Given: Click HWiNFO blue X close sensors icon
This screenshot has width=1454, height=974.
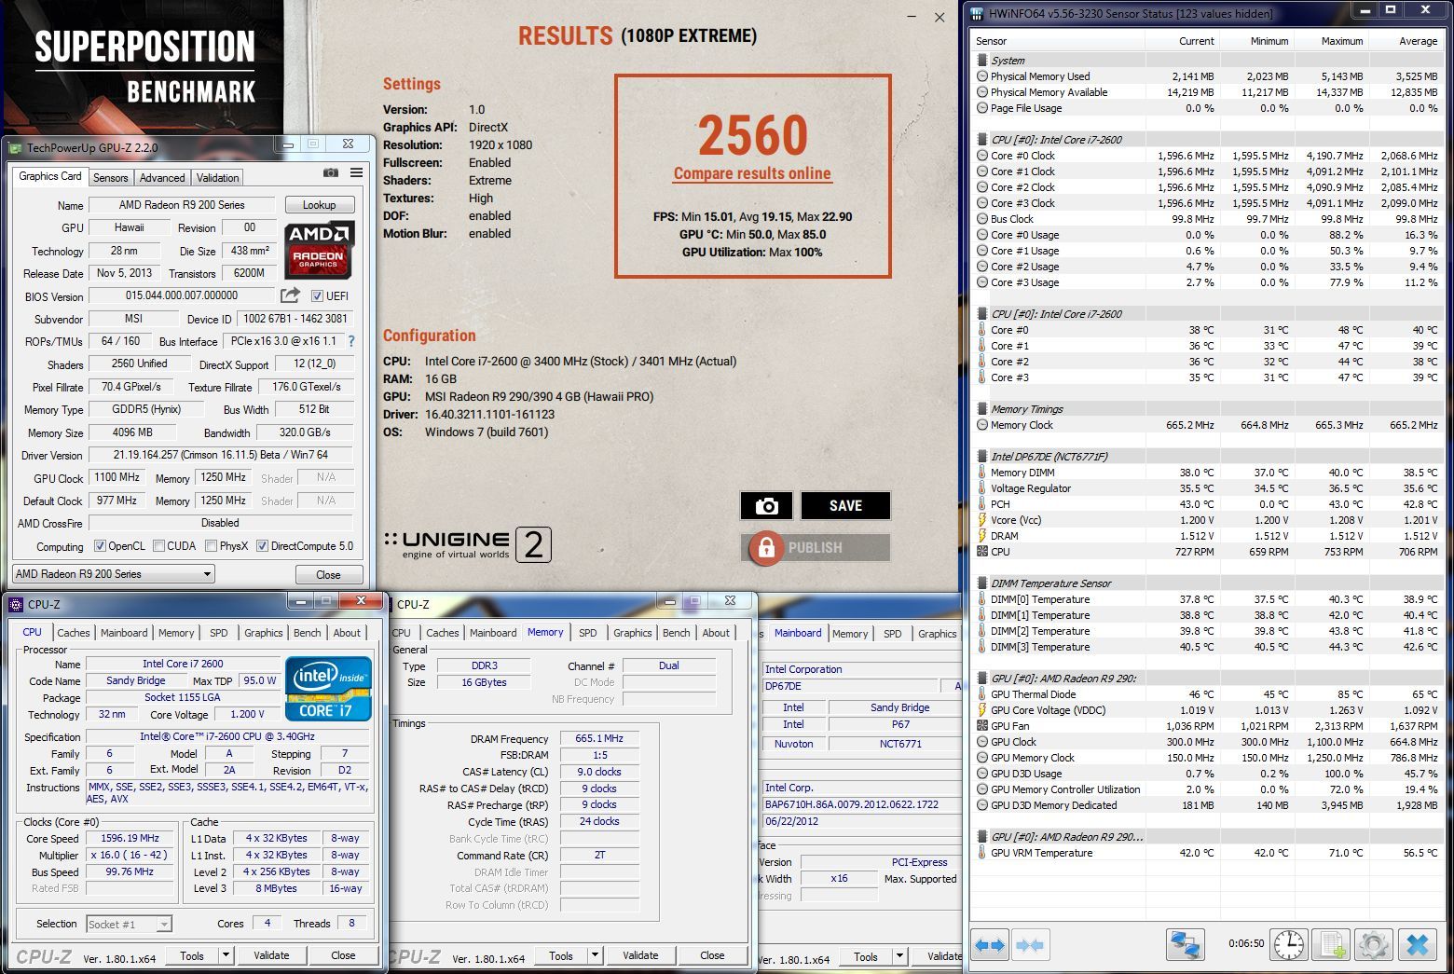Looking at the screenshot, I should tap(1417, 945).
